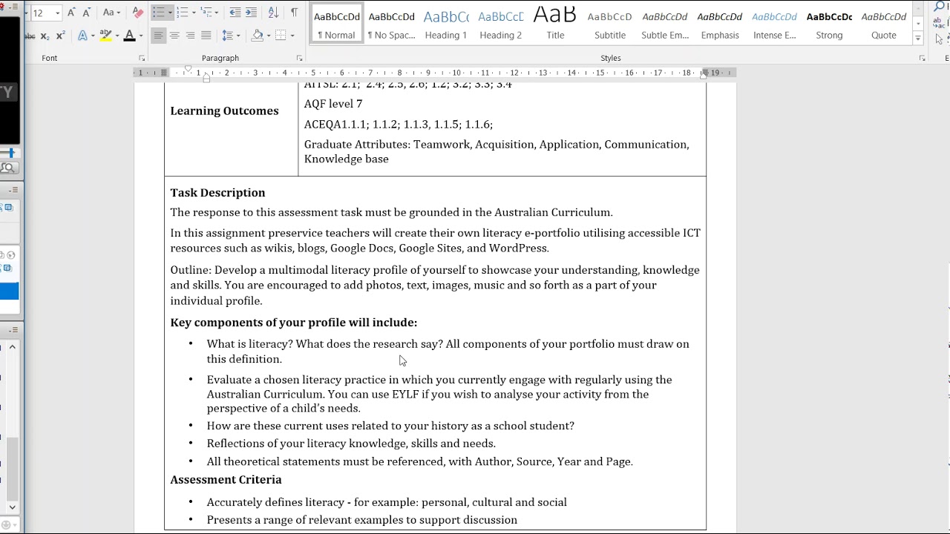Shrink font size with the smaller A button
The width and height of the screenshot is (950, 534).
pyautogui.click(x=87, y=13)
